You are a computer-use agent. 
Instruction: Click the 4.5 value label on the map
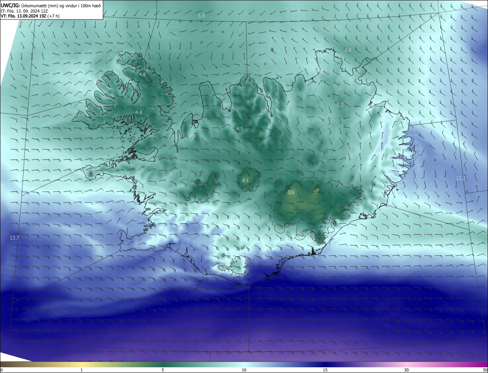240,129
